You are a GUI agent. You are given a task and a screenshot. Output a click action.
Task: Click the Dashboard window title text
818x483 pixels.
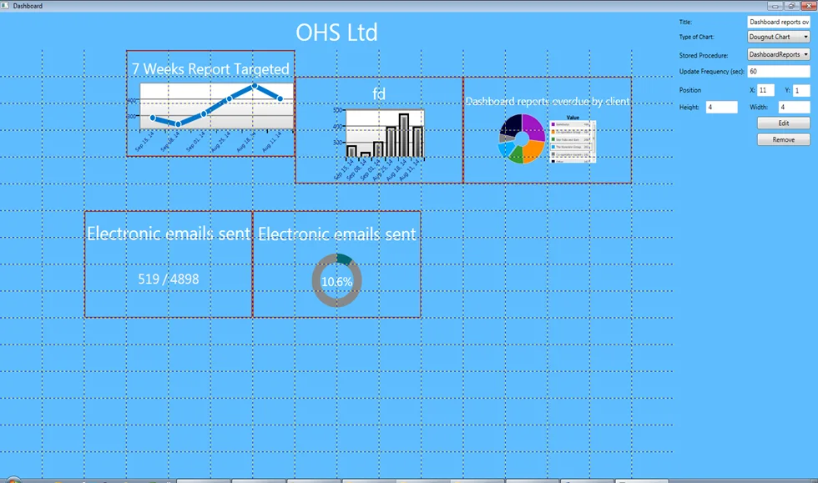(28, 6)
